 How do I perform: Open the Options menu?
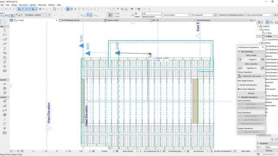click(33, 5)
